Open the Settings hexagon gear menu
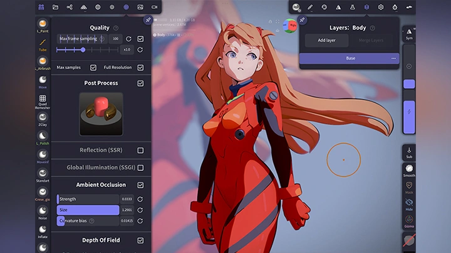 click(381, 7)
